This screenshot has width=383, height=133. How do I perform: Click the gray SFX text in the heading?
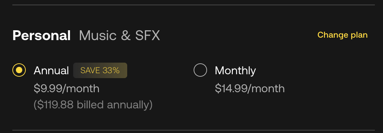pyautogui.click(x=148, y=36)
